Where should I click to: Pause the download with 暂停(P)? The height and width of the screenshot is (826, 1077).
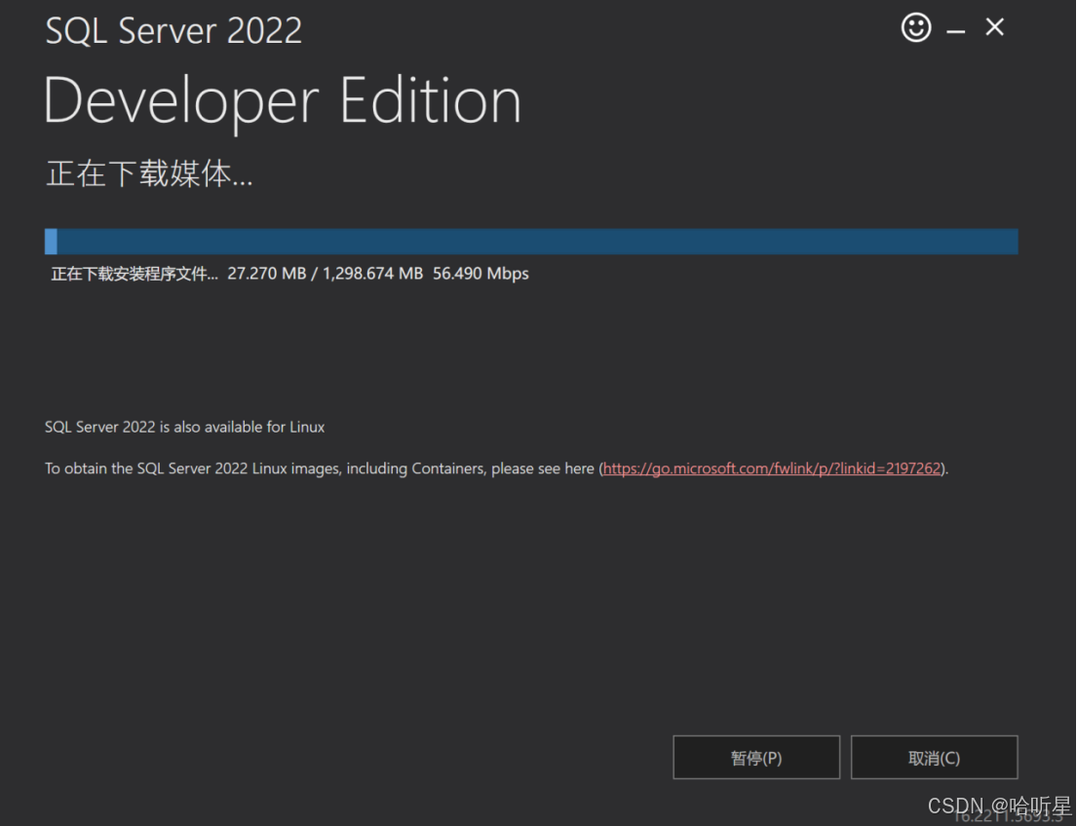[x=756, y=758]
